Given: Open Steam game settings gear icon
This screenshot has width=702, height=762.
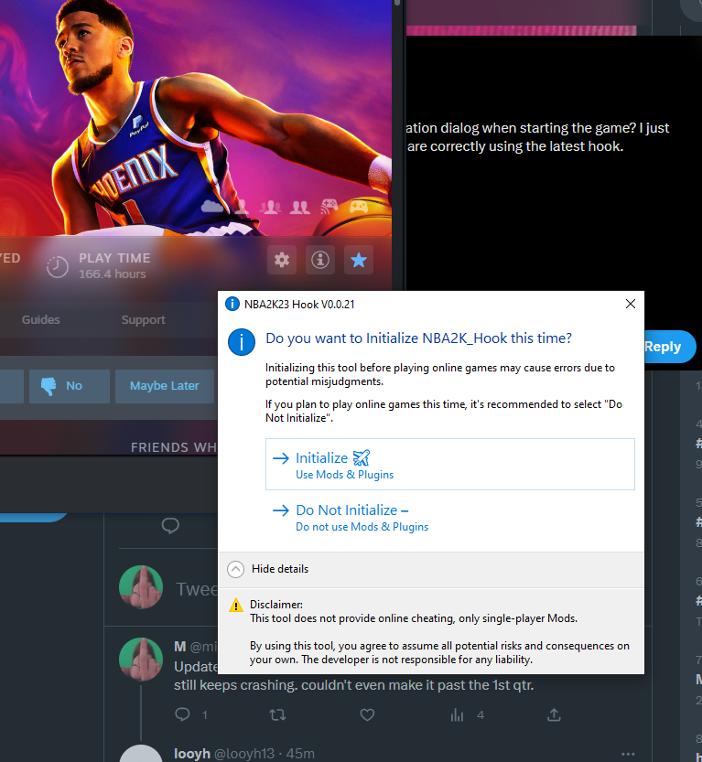Looking at the screenshot, I should tap(282, 260).
